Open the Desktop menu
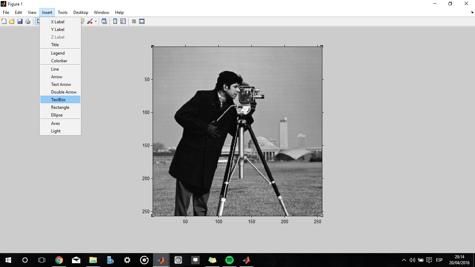Screen dimensions: 475x267 (x=81, y=13)
